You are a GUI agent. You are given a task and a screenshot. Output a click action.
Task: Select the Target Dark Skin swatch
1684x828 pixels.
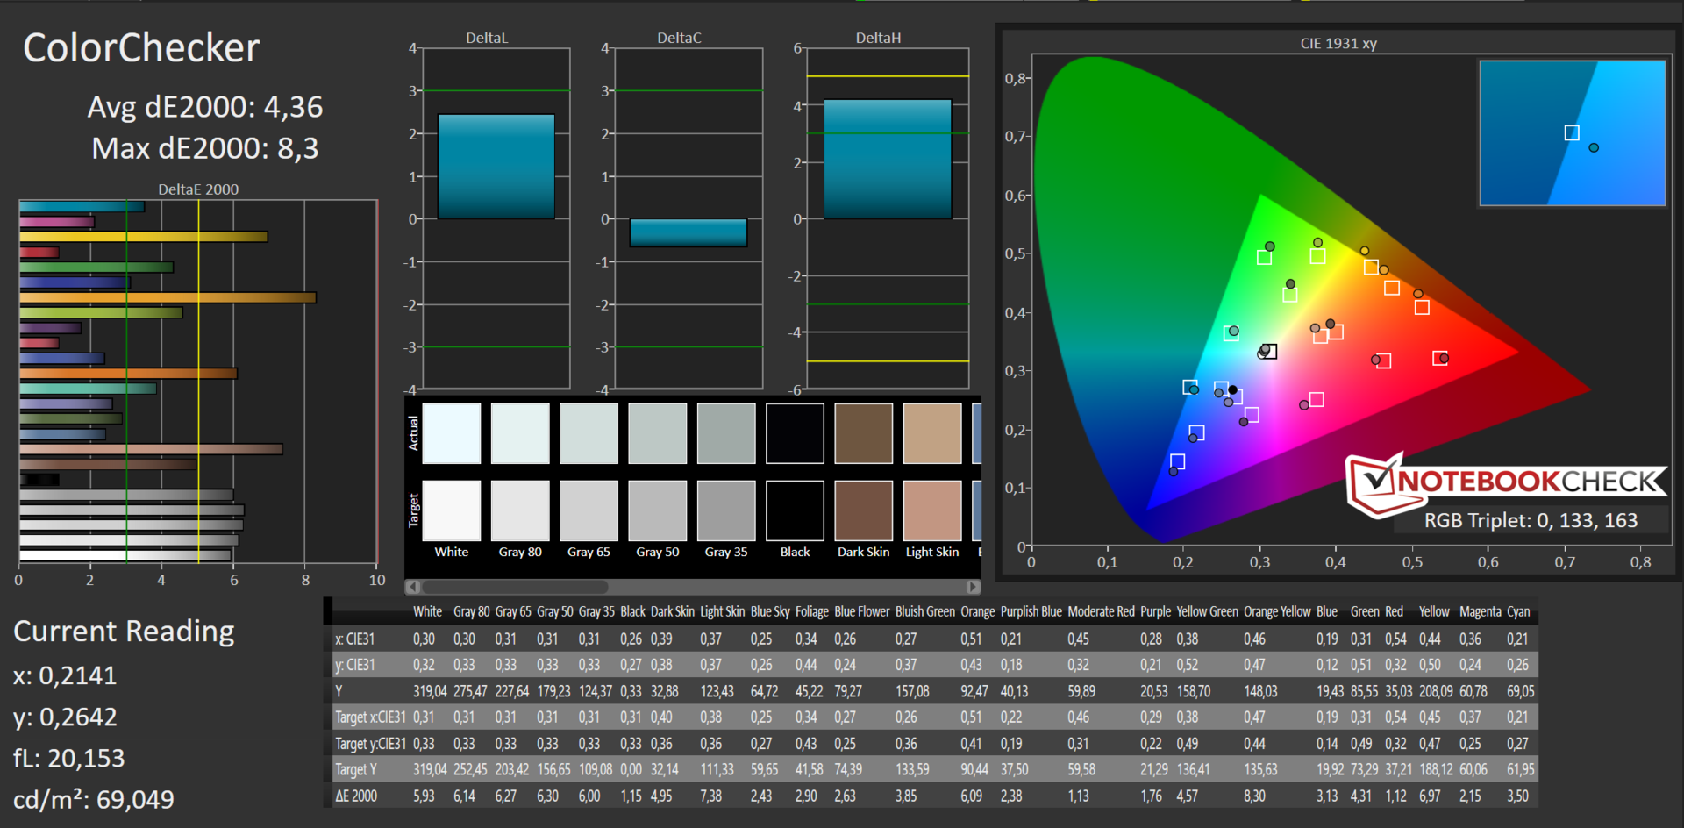863,510
